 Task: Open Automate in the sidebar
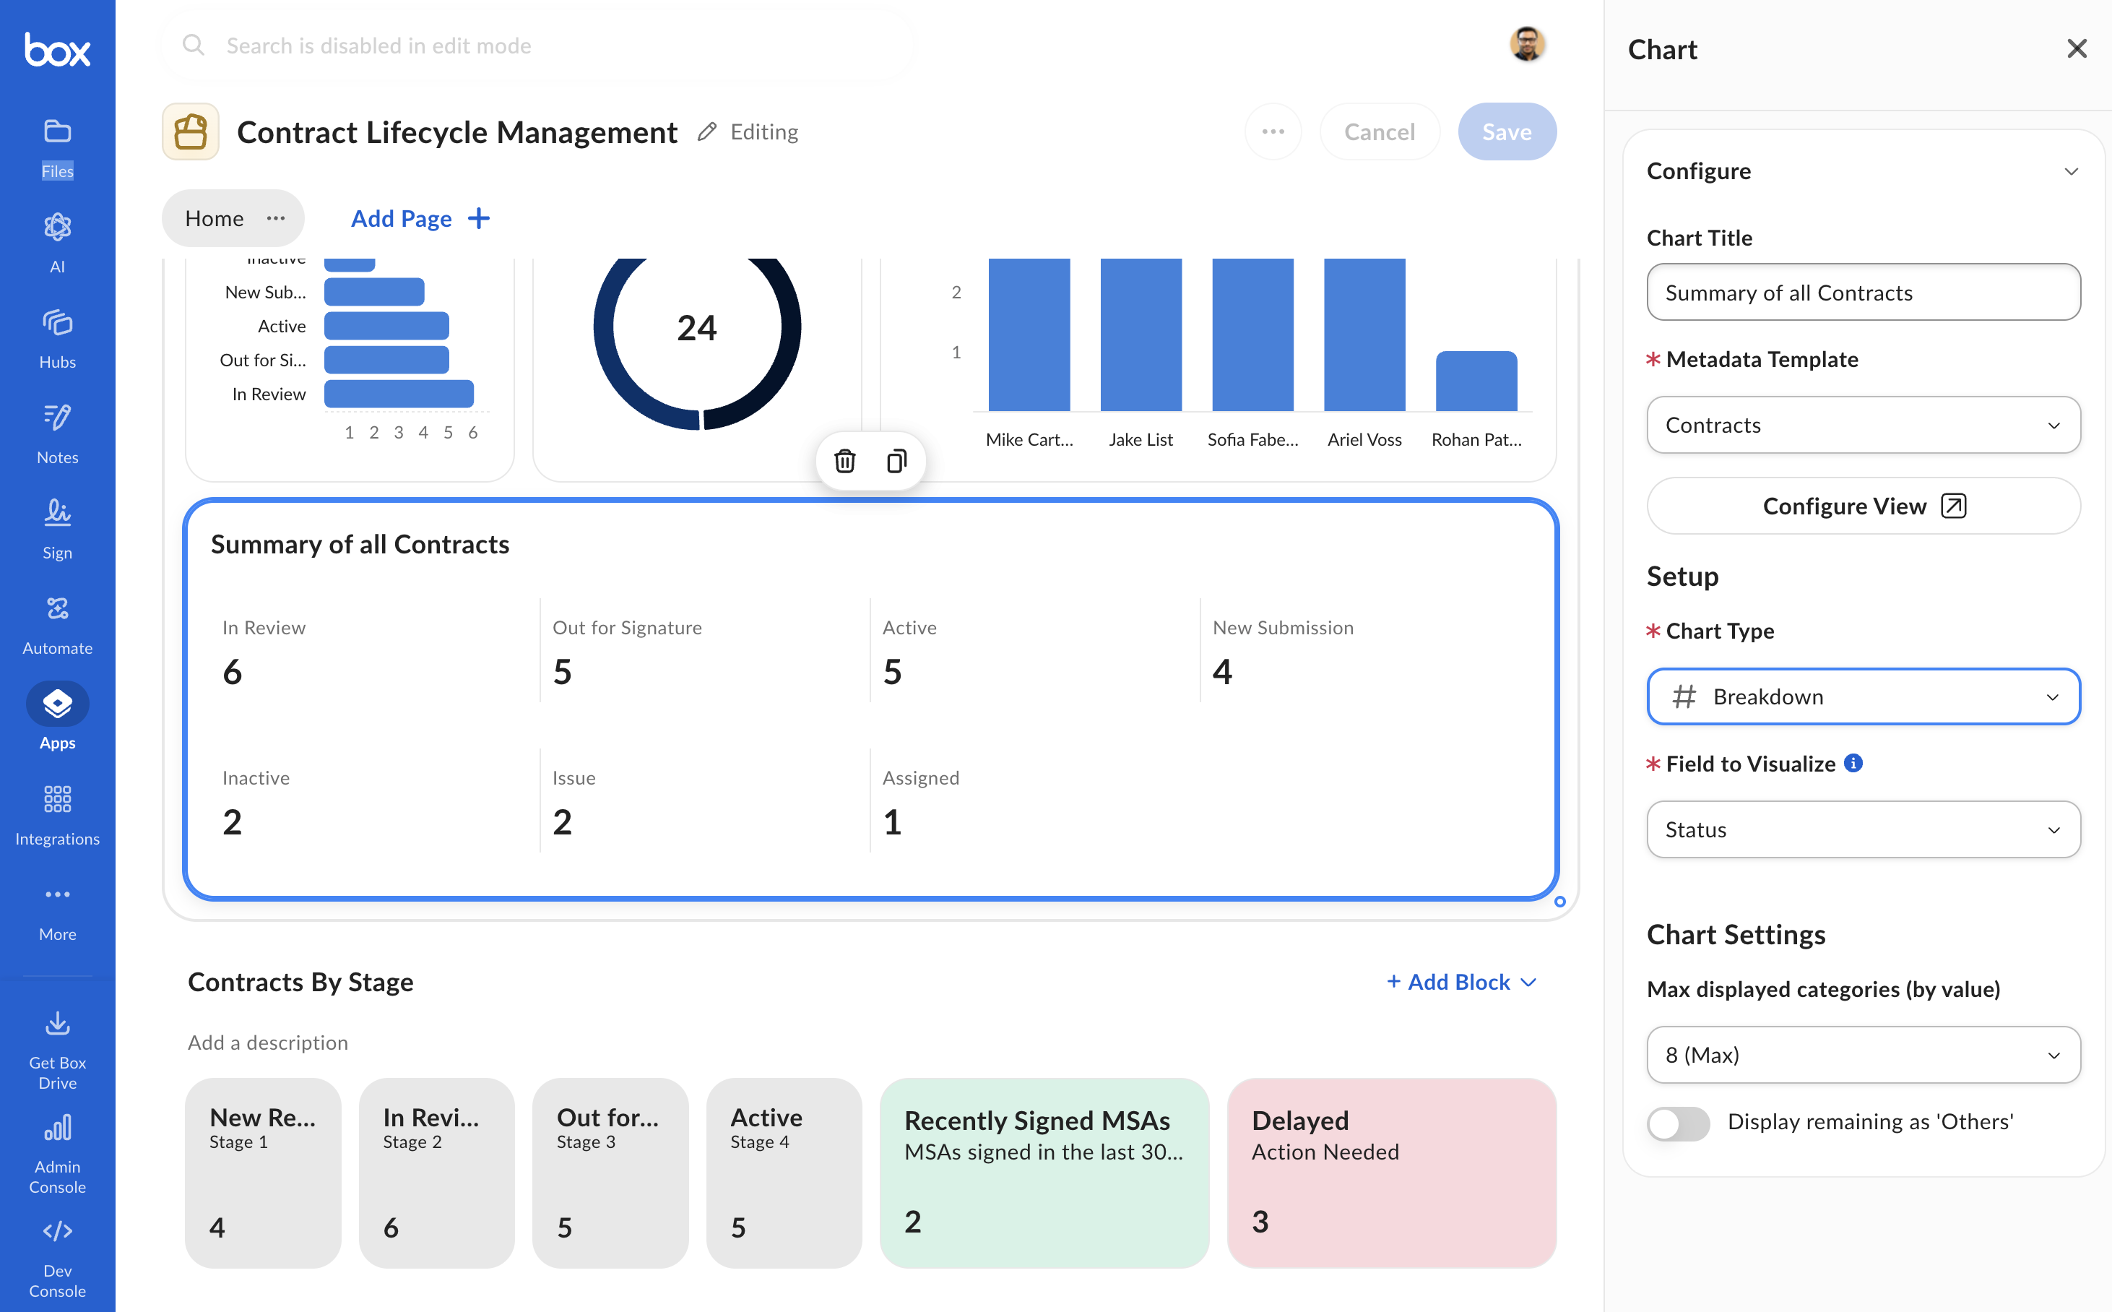(57, 624)
